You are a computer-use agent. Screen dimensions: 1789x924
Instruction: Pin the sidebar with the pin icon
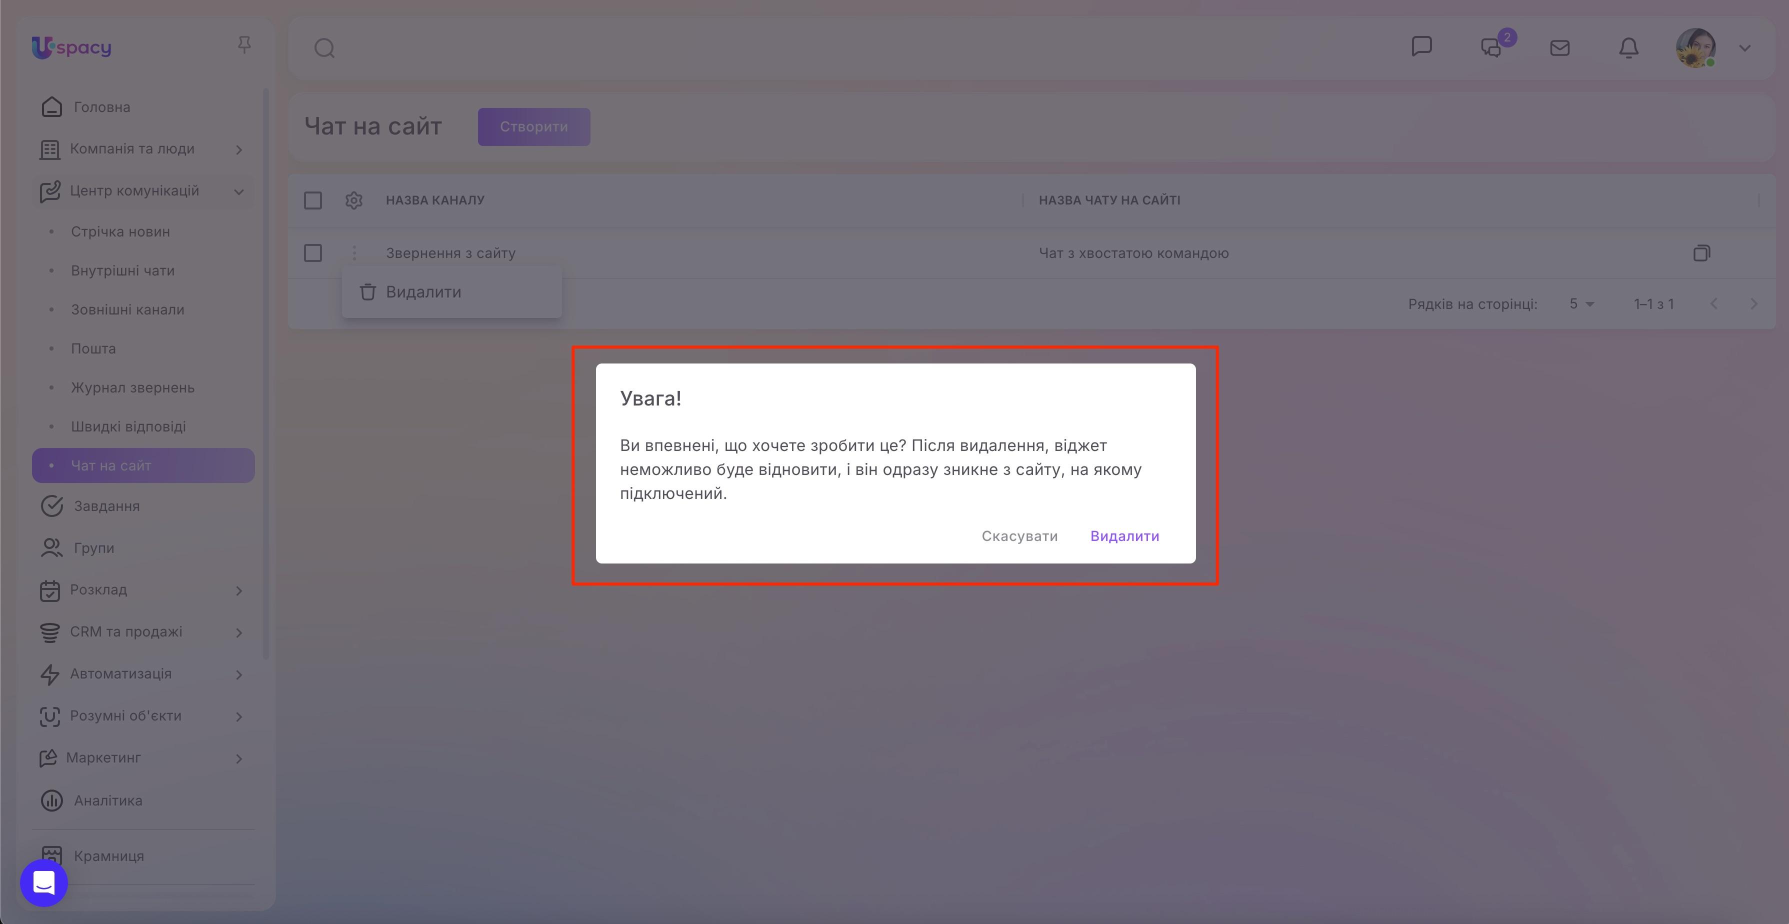click(244, 45)
